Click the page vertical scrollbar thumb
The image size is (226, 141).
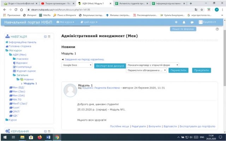pyautogui.click(x=225, y=57)
